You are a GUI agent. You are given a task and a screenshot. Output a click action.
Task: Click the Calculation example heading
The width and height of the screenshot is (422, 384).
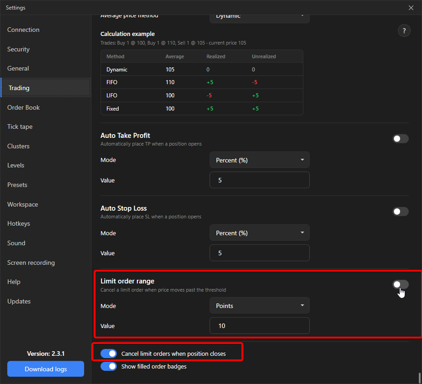coord(128,34)
